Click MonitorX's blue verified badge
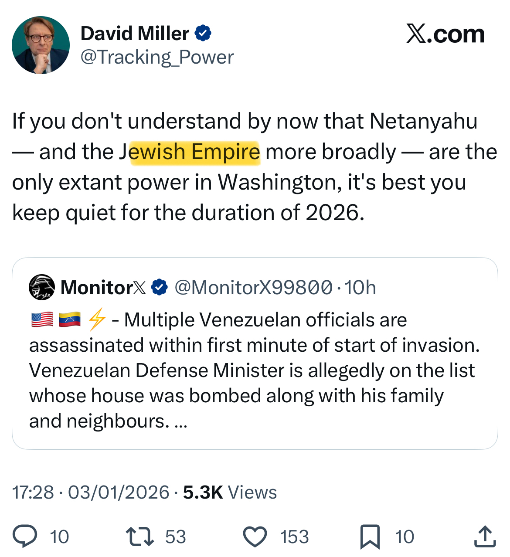The height and width of the screenshot is (557, 510). click(x=160, y=288)
